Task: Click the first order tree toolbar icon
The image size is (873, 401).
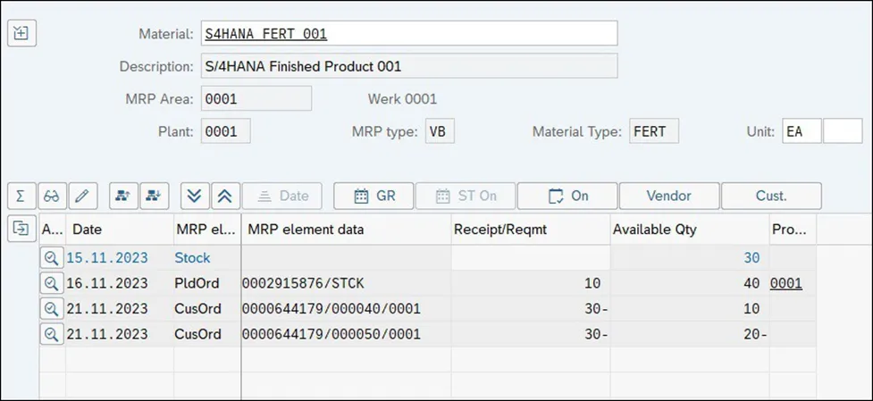Action: pos(123,196)
